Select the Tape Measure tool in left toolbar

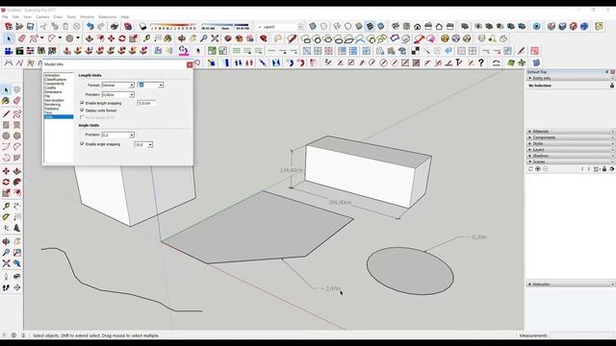pos(6,206)
